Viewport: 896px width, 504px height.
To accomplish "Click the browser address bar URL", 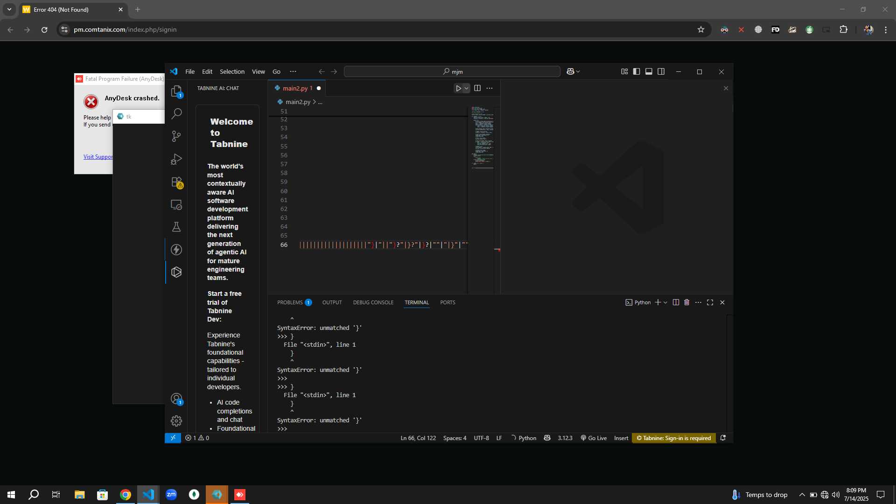I will 125,29.
